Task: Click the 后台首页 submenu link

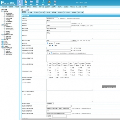Action: pos(66,7)
